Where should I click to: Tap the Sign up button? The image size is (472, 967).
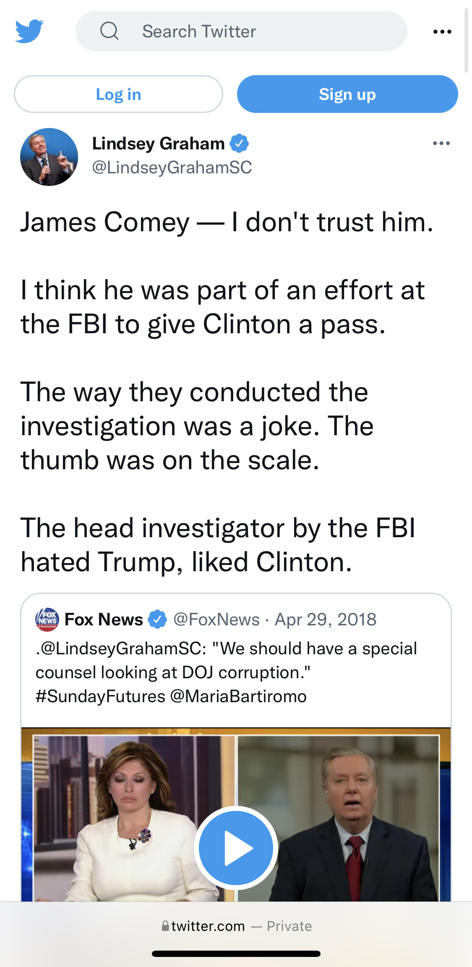point(347,94)
